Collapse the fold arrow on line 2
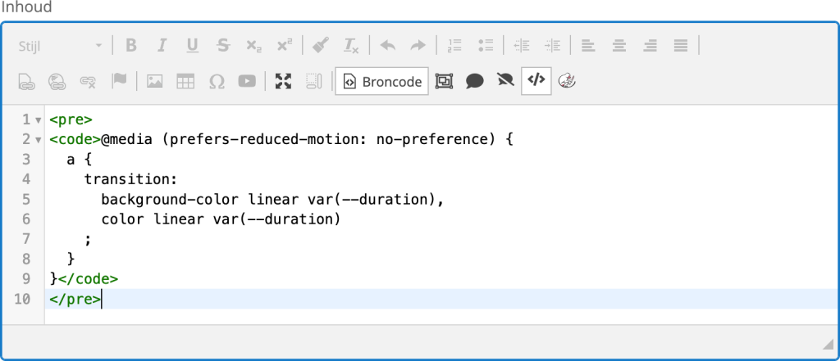The width and height of the screenshot is (840, 361). click(38, 140)
